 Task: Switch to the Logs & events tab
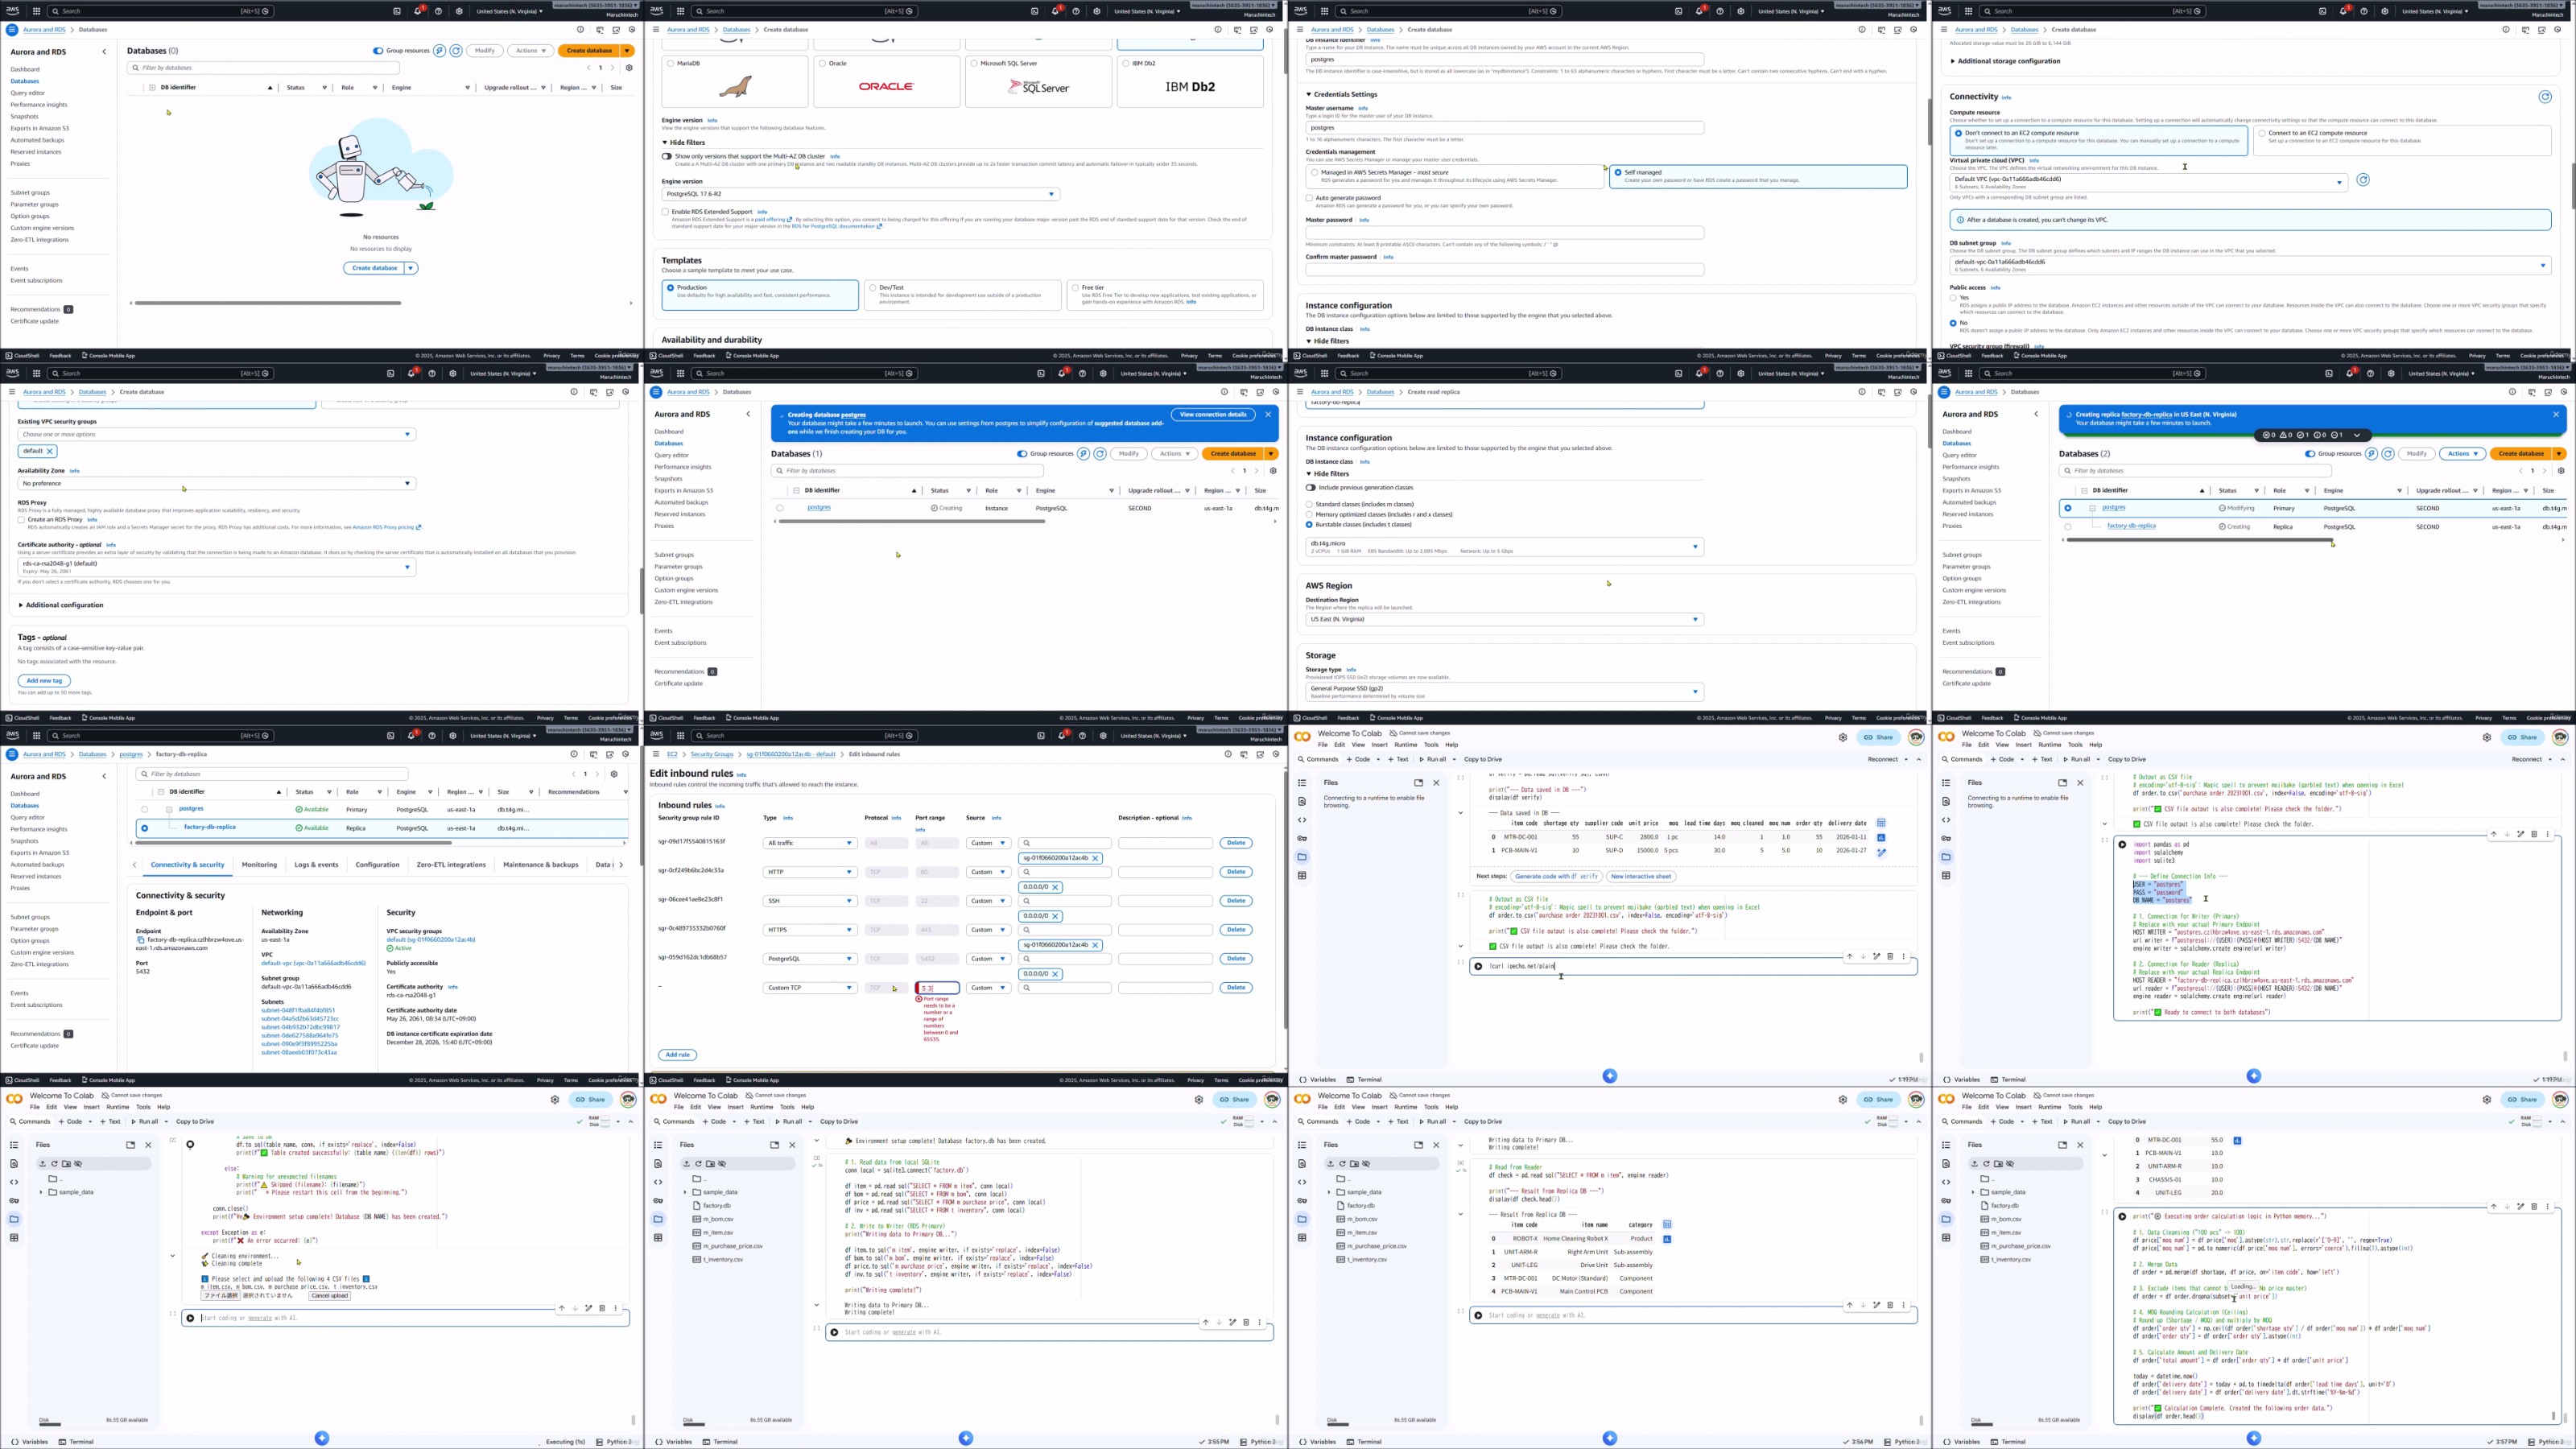click(316, 865)
